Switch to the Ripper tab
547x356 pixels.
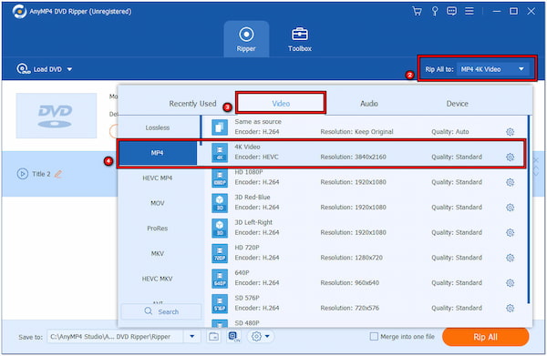point(246,39)
